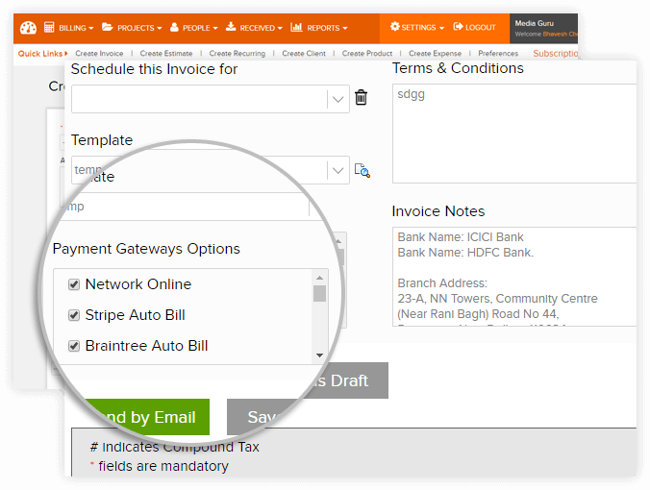Click in the Invoice Notes text area
This screenshot has height=490, width=650.
pyautogui.click(x=514, y=277)
